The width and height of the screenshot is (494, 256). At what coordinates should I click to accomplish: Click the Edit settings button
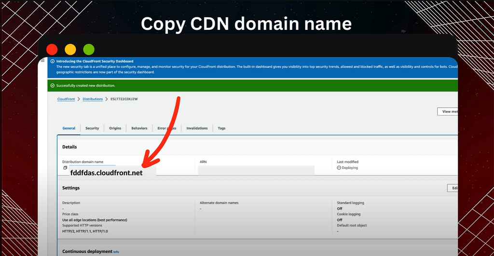click(x=453, y=188)
